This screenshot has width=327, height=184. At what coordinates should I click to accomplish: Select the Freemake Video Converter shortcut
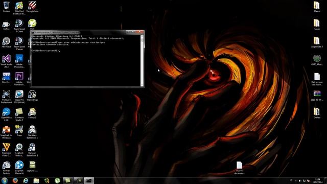click(6, 150)
